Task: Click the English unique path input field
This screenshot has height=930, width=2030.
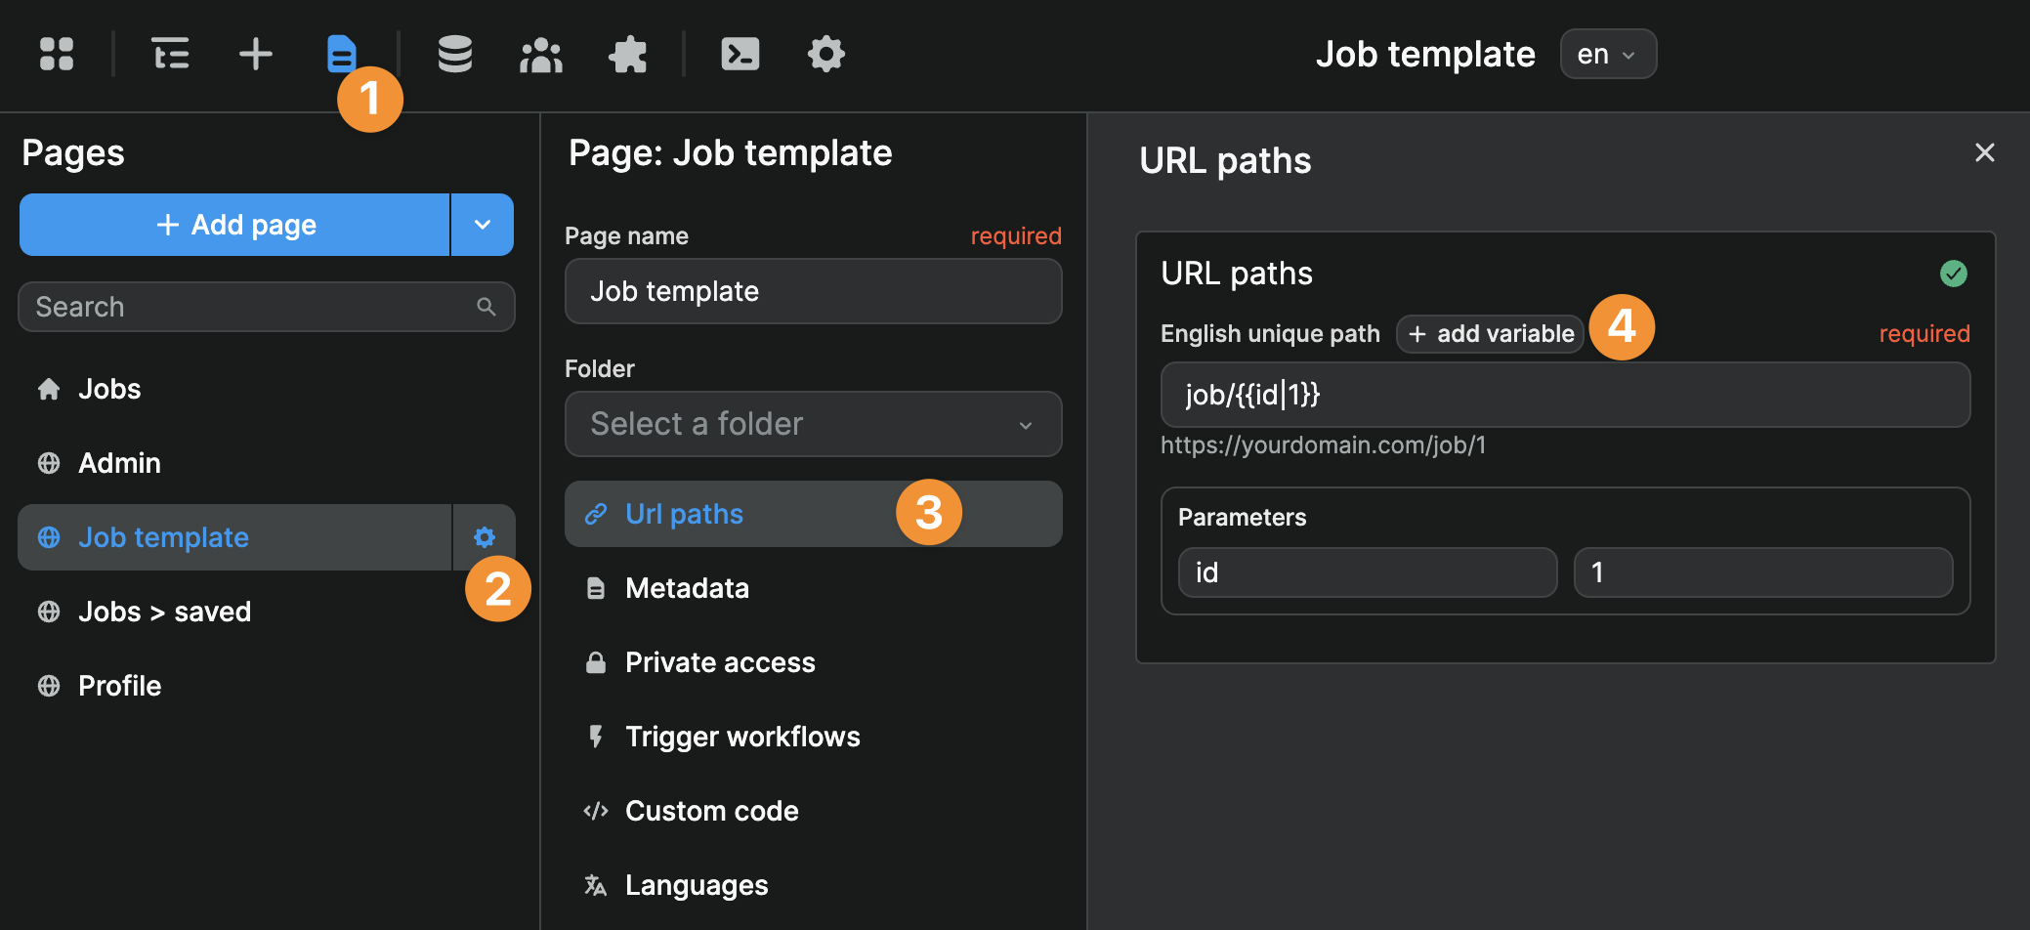Action: (x=1564, y=395)
